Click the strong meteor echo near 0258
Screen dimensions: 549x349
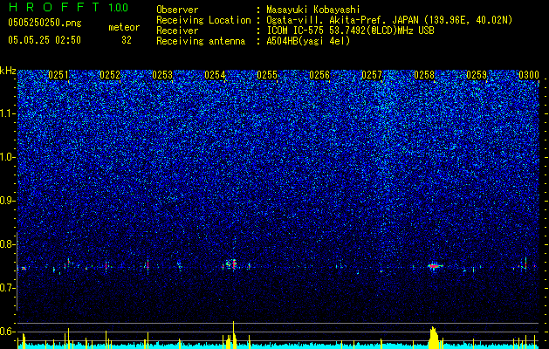pyautogui.click(x=435, y=266)
